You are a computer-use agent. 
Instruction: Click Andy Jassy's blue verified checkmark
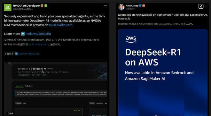tap(140, 6)
